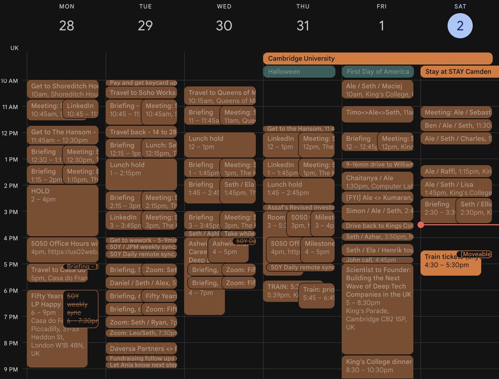Open John call 4:45pm event
The height and width of the screenshot is (379, 499).
tap(378, 260)
